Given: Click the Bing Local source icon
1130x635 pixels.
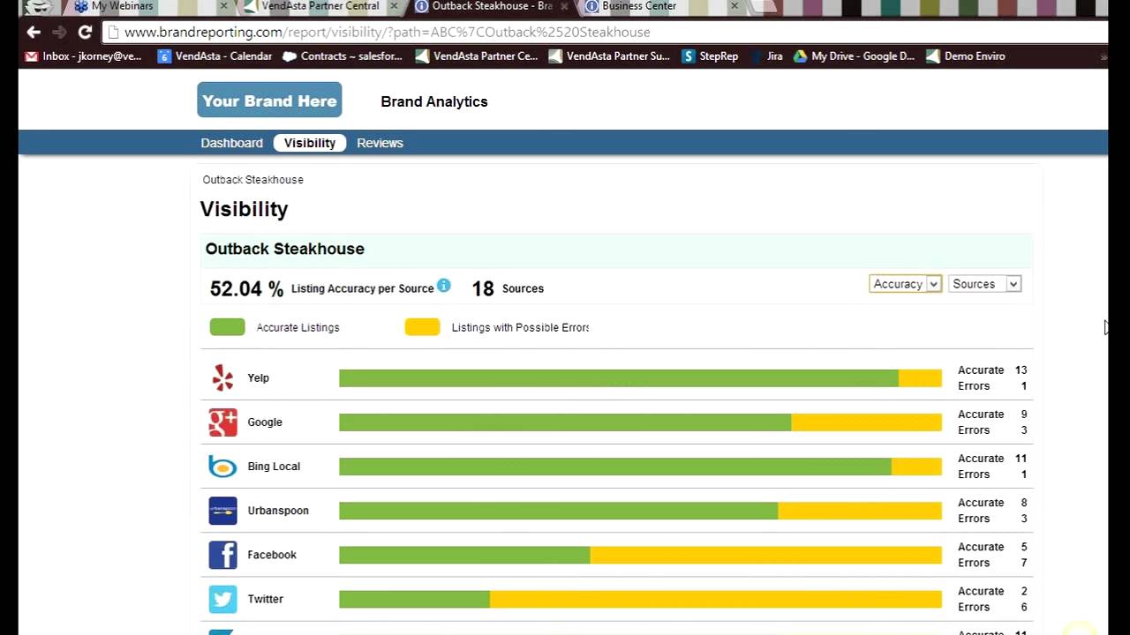Looking at the screenshot, I should tap(222, 467).
